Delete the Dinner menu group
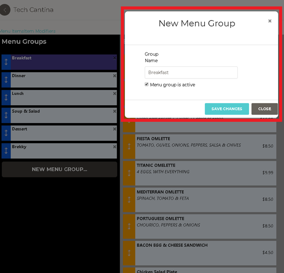284x273 pixels. pyautogui.click(x=114, y=76)
